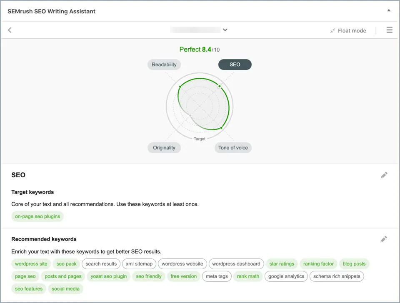Click the Originality point on radar chart
This screenshot has height=303, width=400.
click(x=190, y=115)
